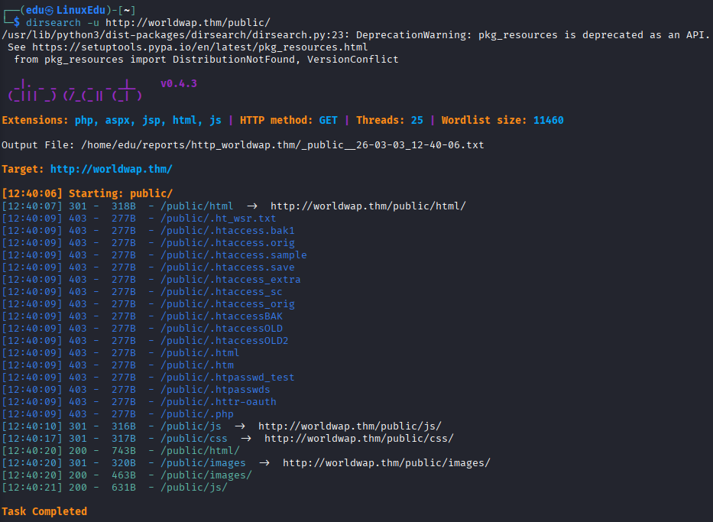Click the /public/.htaccess_extra path

pos(231,280)
